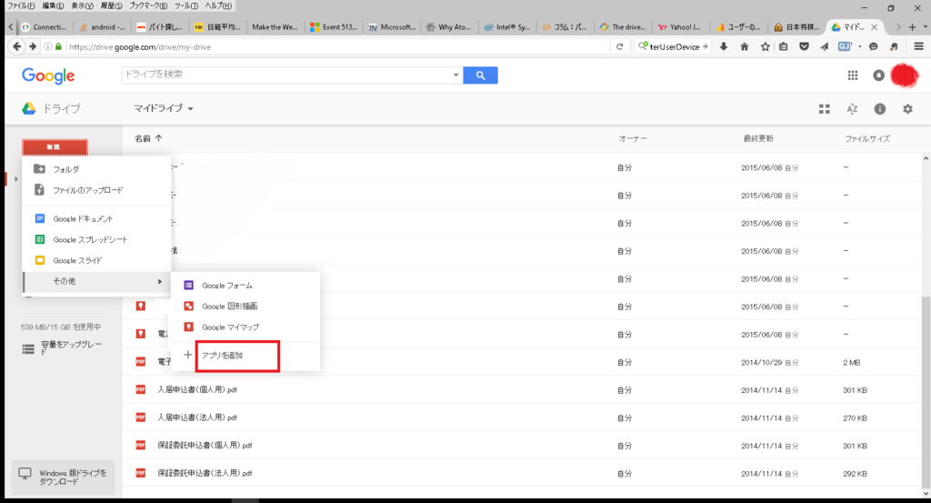Expand the その他 submenu

point(96,281)
